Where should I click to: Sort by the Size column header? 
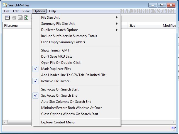point(144,26)
